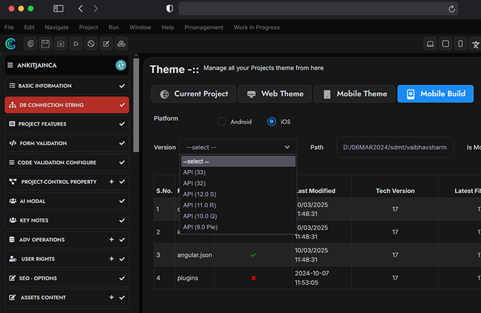Click the teal app logo in toolbar
The height and width of the screenshot is (313, 481).
tap(10, 44)
